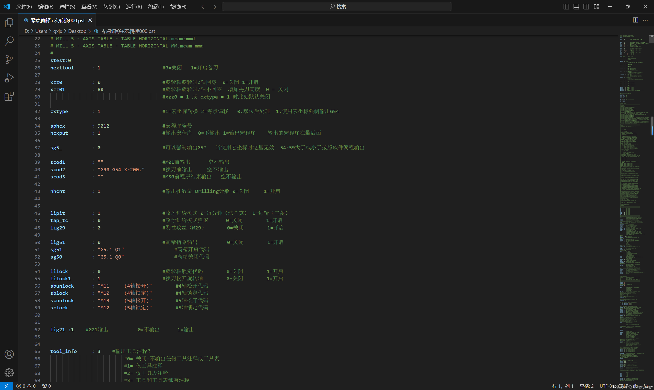Change indentation via 空格: 2
The height and width of the screenshot is (390, 654).
coord(586,386)
